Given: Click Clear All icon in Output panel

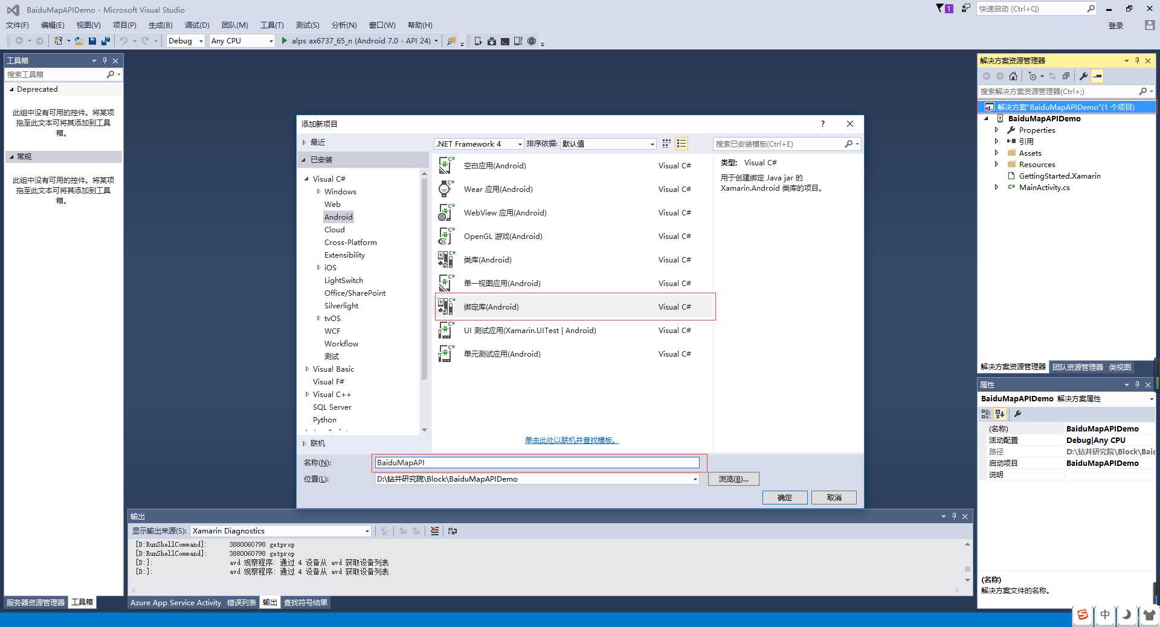Looking at the screenshot, I should click(434, 531).
